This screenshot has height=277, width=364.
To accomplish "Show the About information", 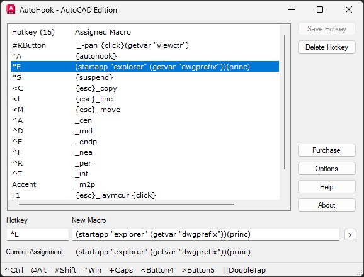I will coord(327,205).
